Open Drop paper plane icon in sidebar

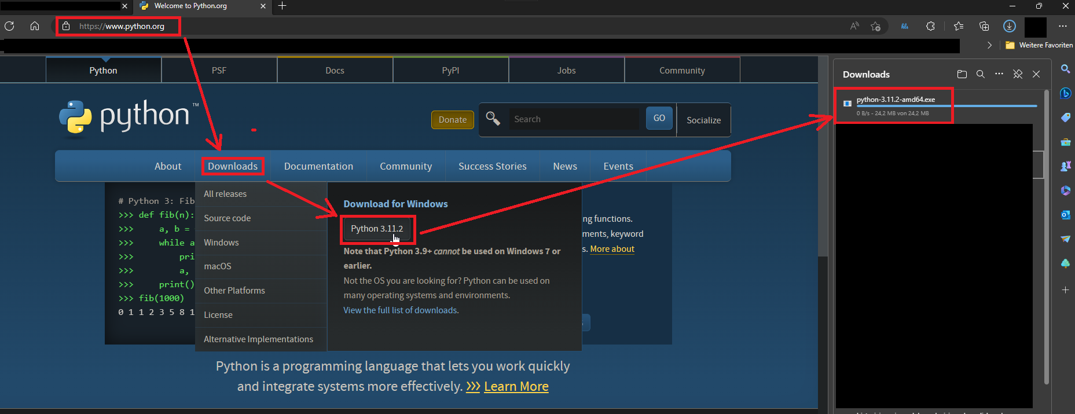pyautogui.click(x=1065, y=239)
